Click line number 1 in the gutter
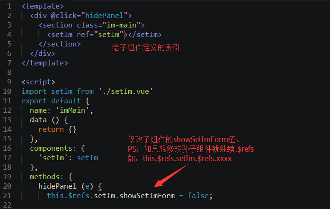Screen dimensions: 330x209 click(9, 7)
